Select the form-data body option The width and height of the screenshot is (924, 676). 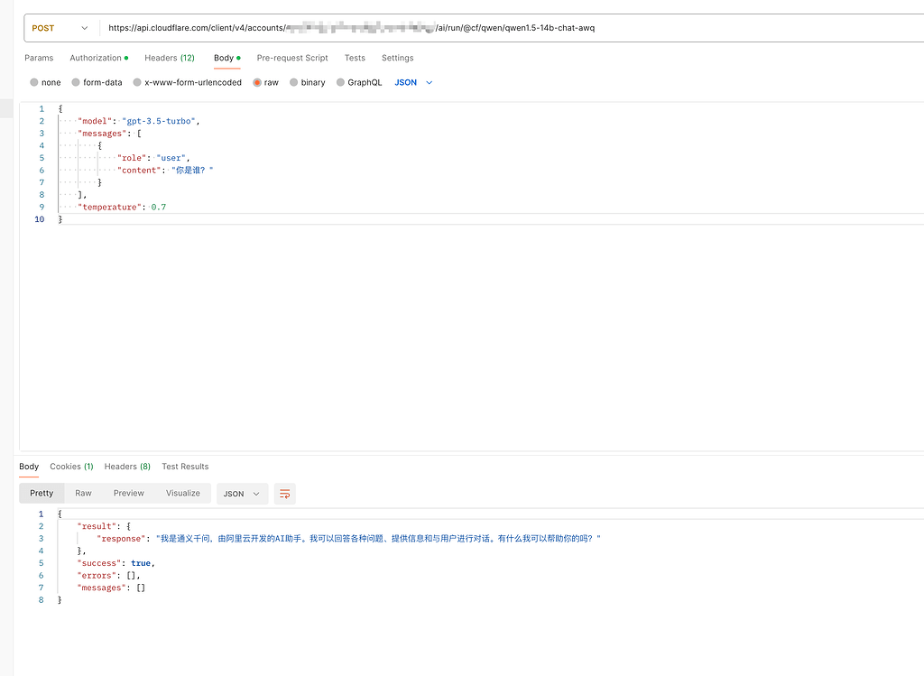(76, 82)
